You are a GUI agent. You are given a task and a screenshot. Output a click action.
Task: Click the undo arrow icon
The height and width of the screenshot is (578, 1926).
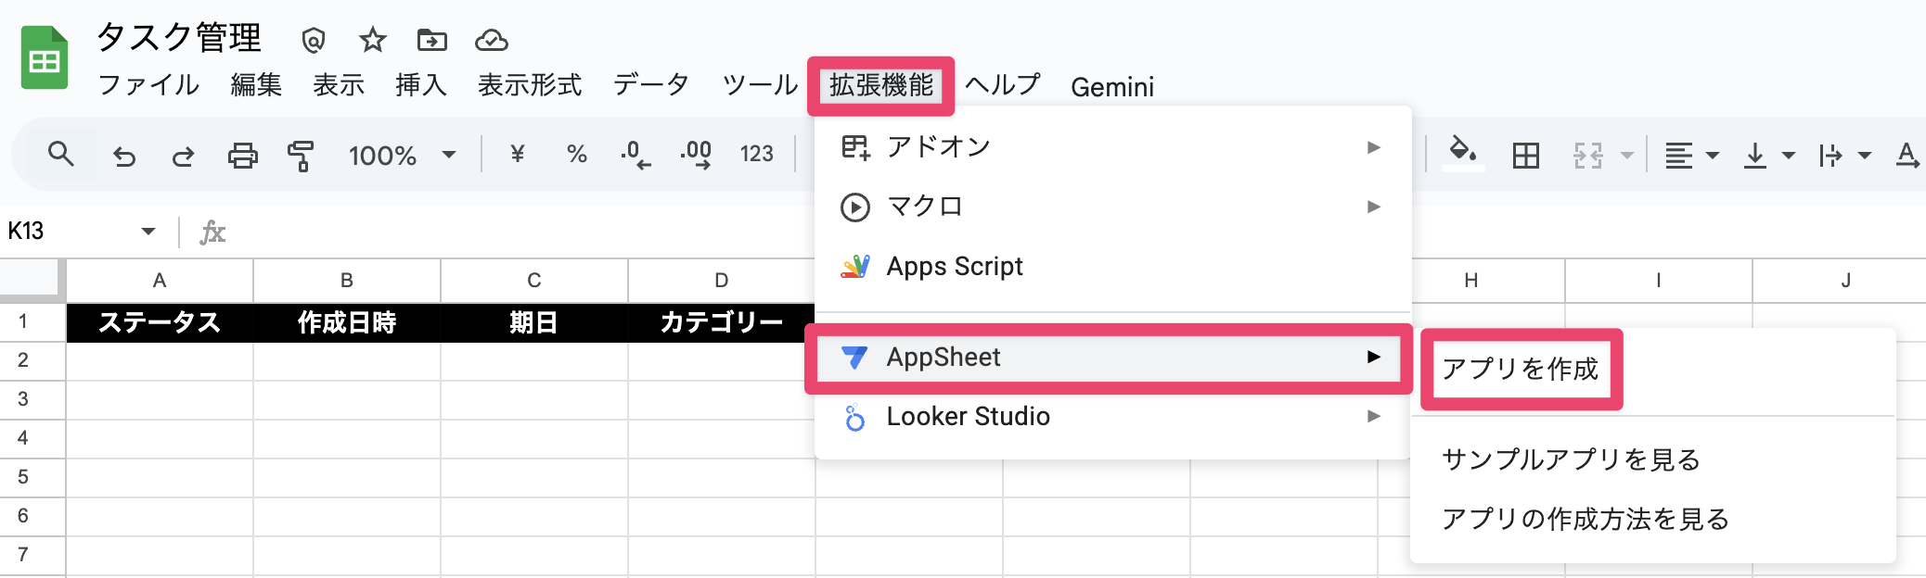(123, 156)
